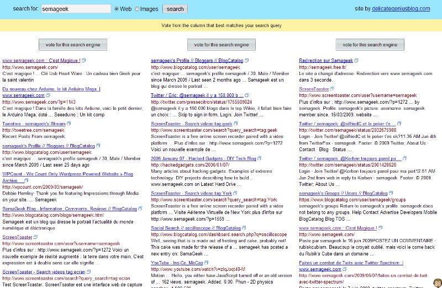Click new-window icon beside middle column's semageek's Profile
This screenshot has height=288, width=442.
246,60
